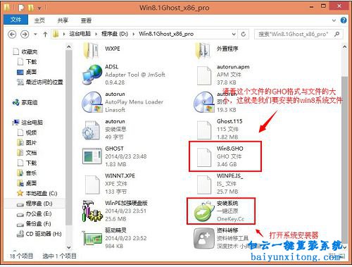
Task: Select the 安装系统 OneKey green icon
Action: pos(204,211)
